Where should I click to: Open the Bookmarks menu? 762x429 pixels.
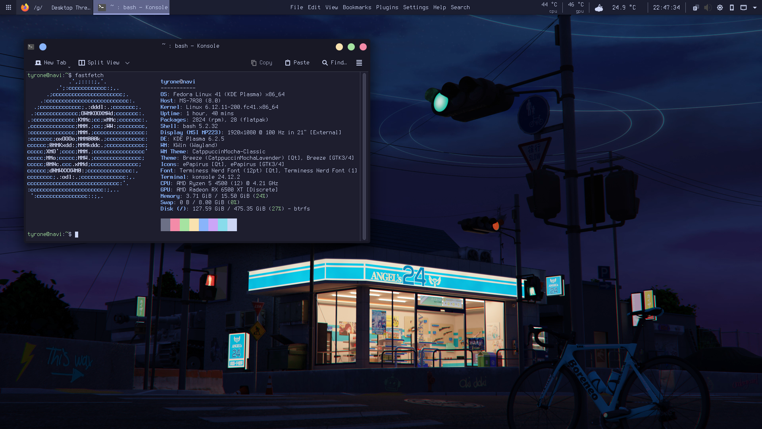[357, 7]
